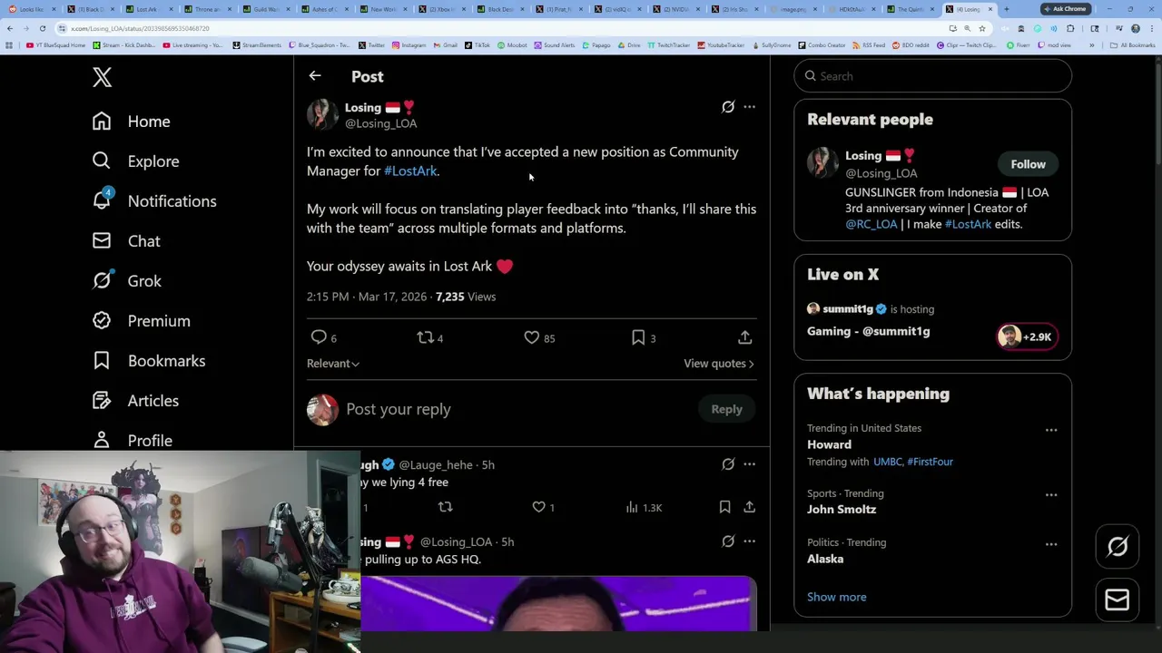This screenshot has width=1162, height=653.
Task: Open View quotes link
Action: [x=719, y=364]
